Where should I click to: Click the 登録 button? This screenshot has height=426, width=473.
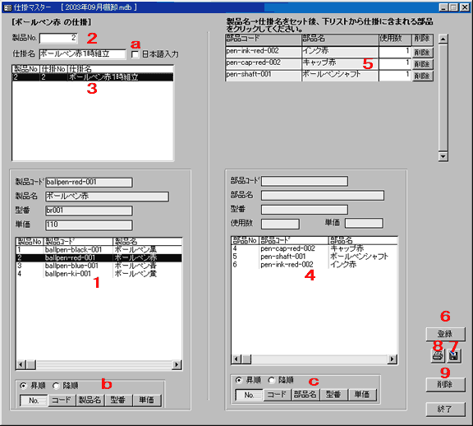click(445, 334)
